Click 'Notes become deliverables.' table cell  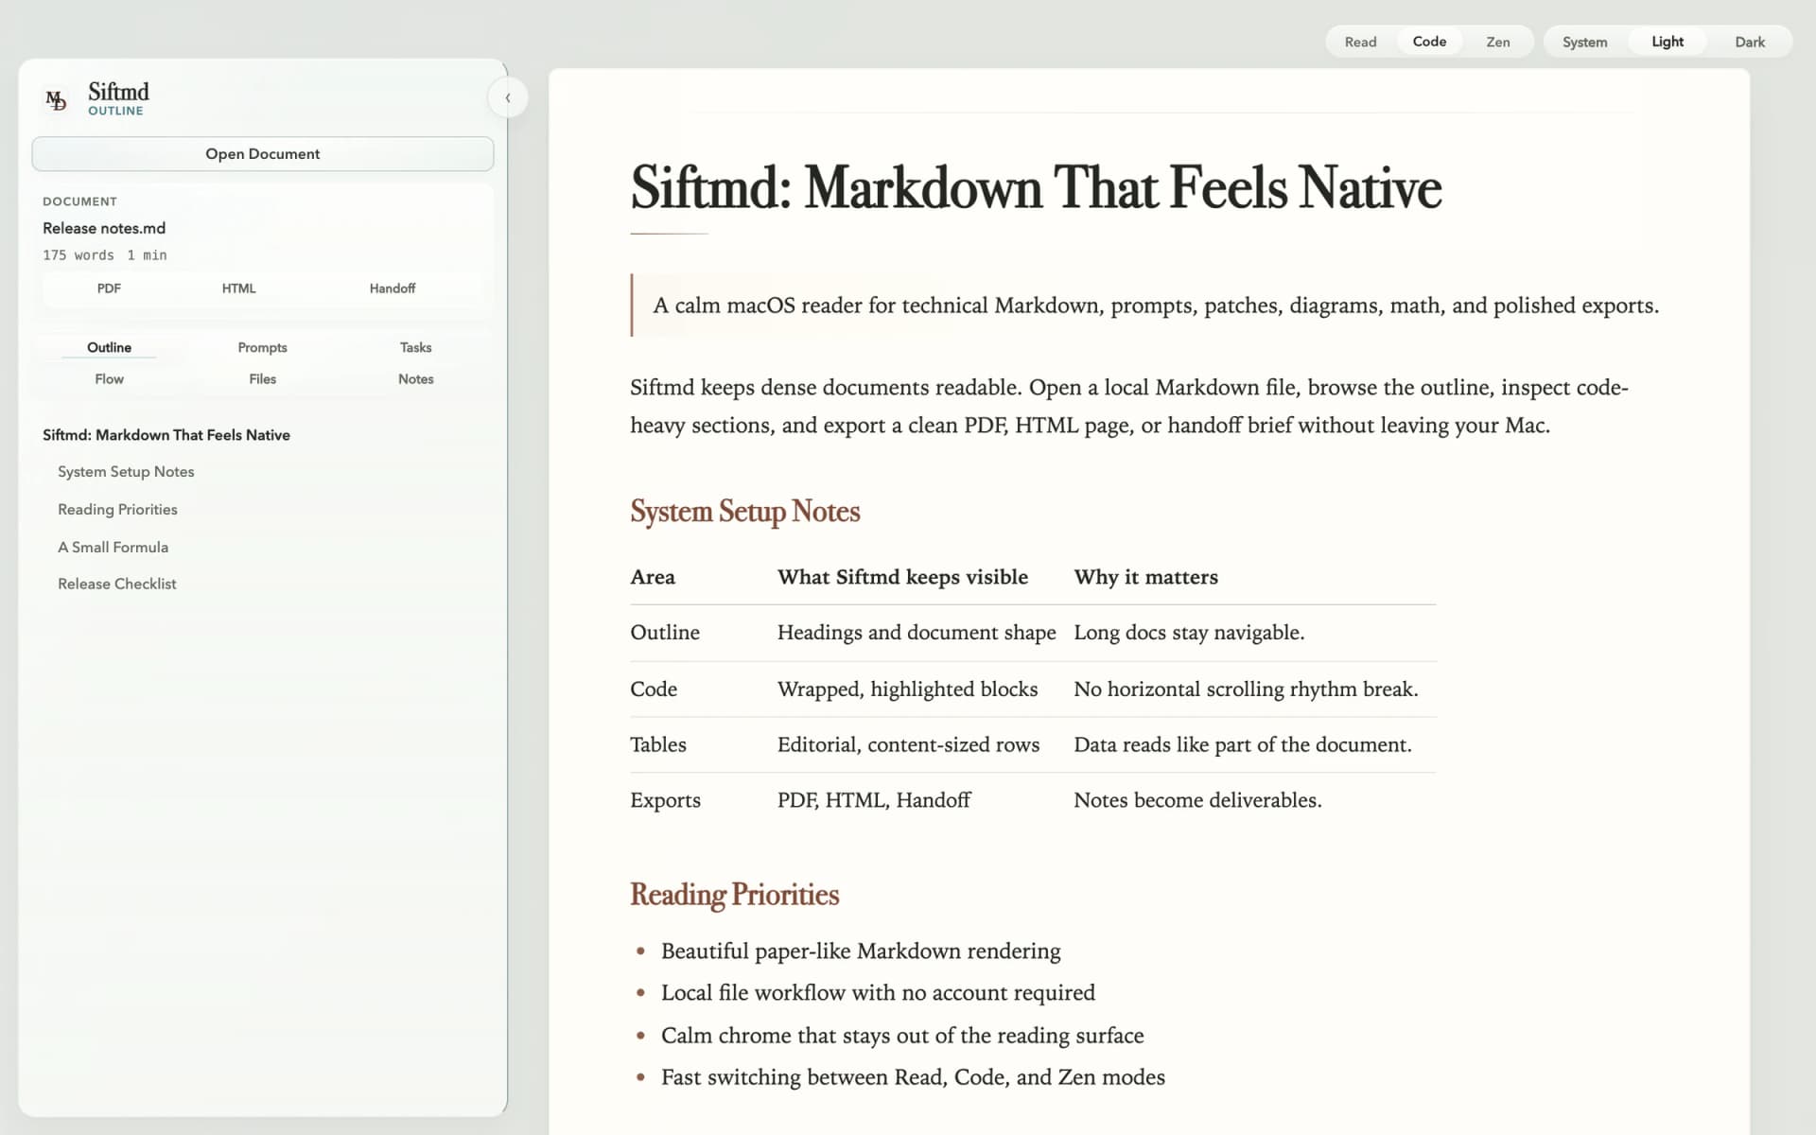(1197, 800)
